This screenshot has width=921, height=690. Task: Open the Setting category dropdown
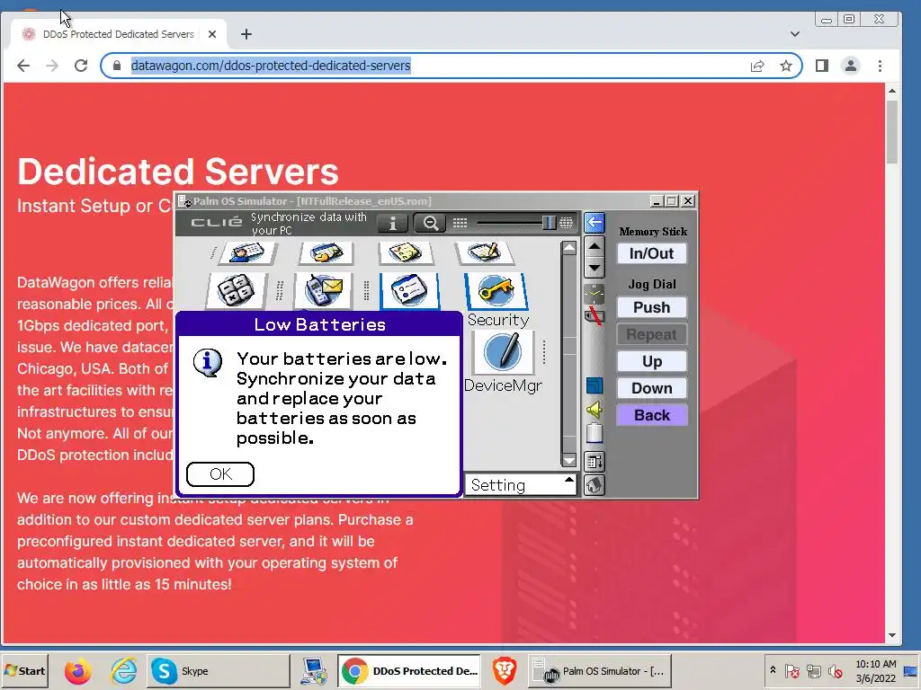click(x=521, y=484)
